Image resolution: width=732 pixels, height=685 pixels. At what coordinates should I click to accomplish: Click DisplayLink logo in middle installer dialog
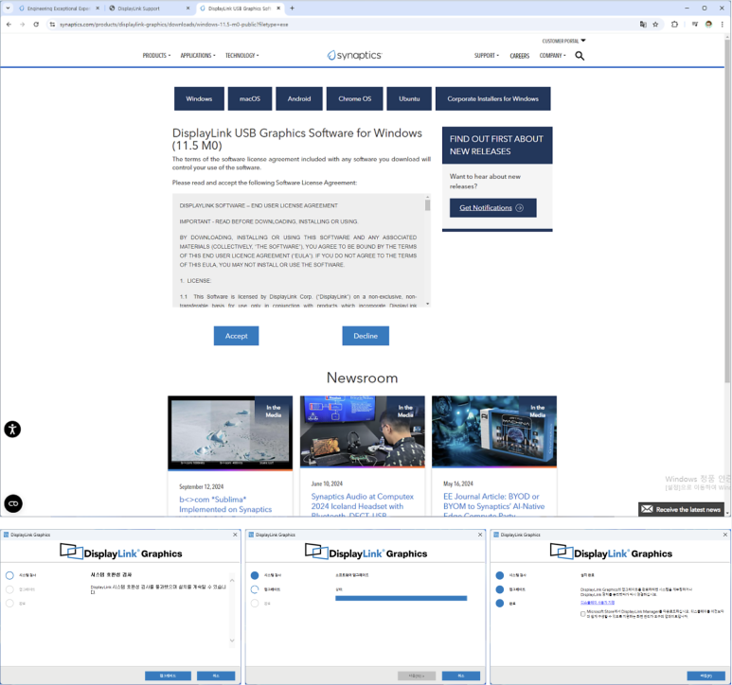tap(366, 552)
